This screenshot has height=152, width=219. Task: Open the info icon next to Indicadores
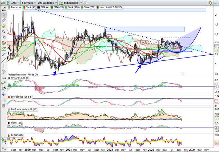86,3
